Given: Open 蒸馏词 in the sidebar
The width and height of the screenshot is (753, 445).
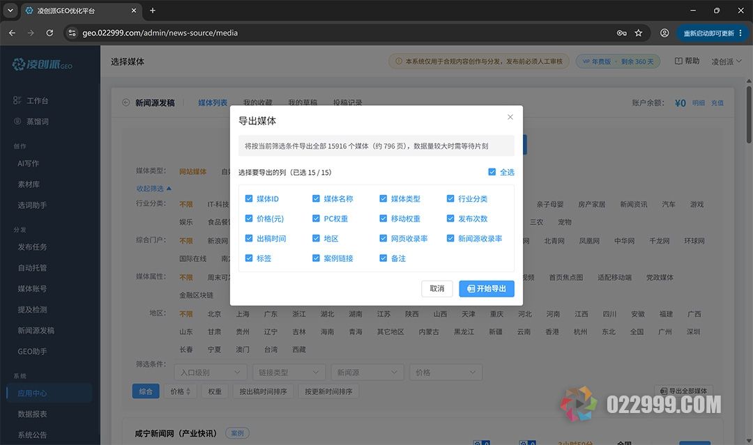Looking at the screenshot, I should pyautogui.click(x=37, y=122).
